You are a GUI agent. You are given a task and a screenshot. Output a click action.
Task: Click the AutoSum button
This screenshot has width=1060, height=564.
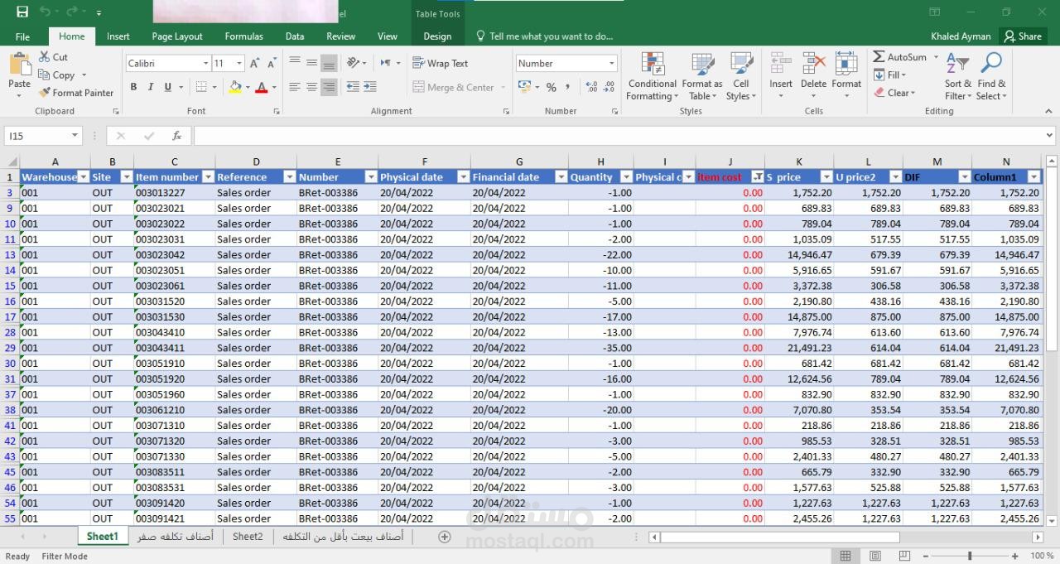(899, 57)
